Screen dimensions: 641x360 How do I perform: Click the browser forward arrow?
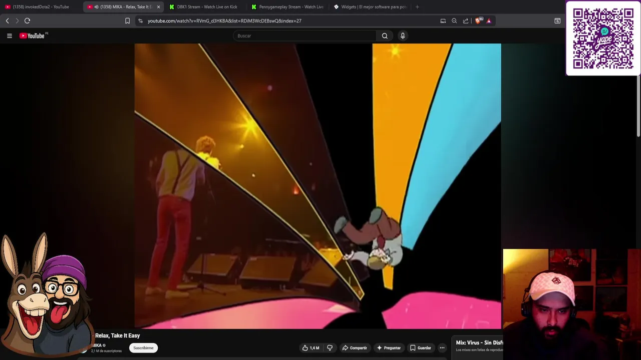(x=17, y=20)
